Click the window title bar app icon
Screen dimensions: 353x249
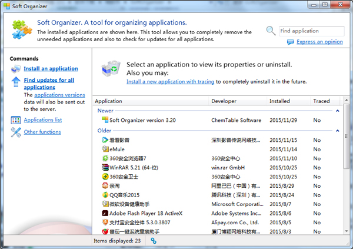pos(6,6)
